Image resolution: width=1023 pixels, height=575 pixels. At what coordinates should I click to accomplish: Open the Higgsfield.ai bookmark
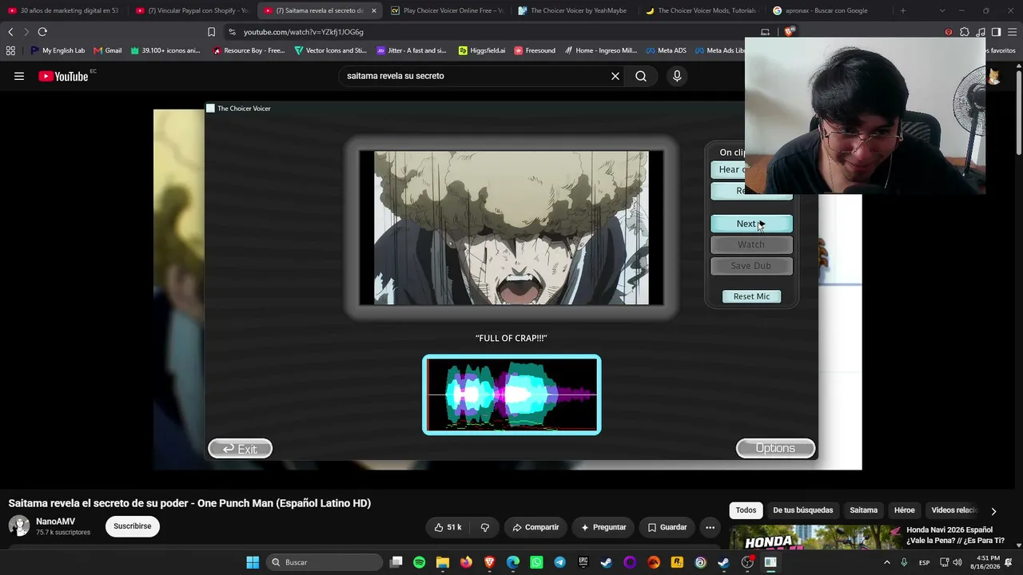point(482,50)
